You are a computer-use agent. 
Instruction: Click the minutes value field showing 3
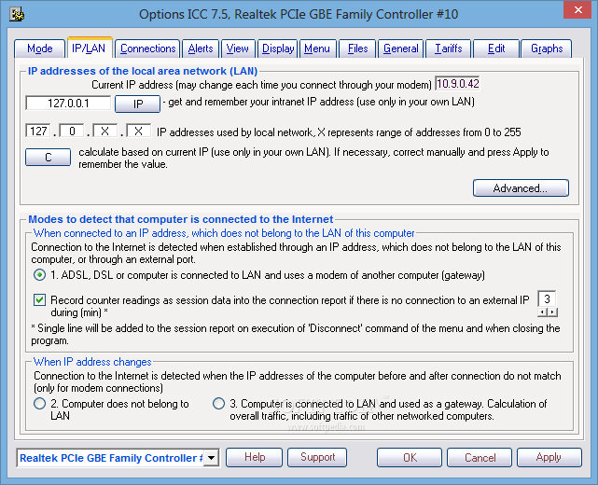point(547,299)
